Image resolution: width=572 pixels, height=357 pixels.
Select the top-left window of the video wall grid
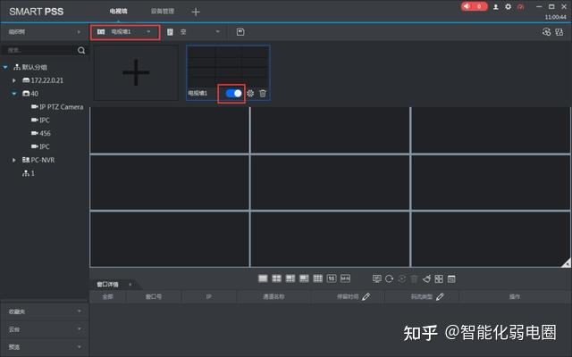(170, 130)
